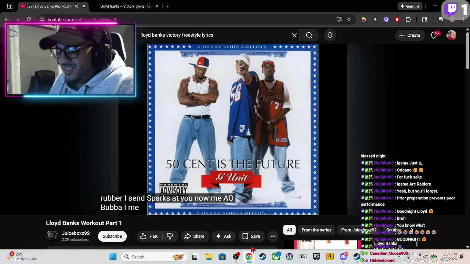470x264 pixels.
Task: Submit the YouTube search magnifier button
Action: click(309, 35)
